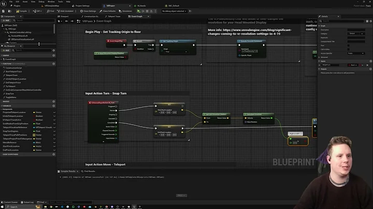The image size is (373, 209).
Task: Open the Access Specifier dropdown
Action: point(356,53)
